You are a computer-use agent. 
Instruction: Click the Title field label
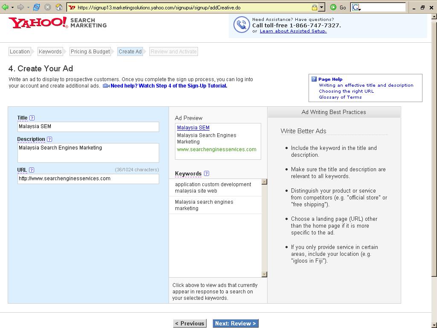[x=22, y=118]
